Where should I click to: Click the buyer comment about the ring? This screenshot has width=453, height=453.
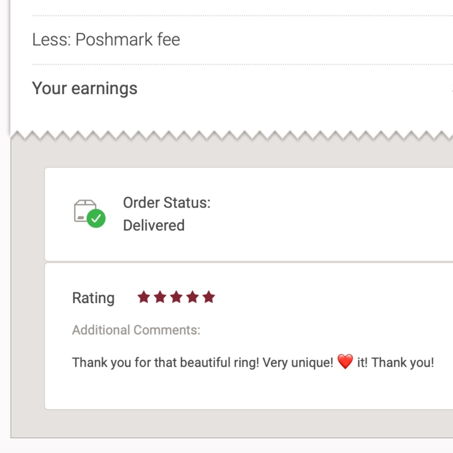(x=253, y=362)
